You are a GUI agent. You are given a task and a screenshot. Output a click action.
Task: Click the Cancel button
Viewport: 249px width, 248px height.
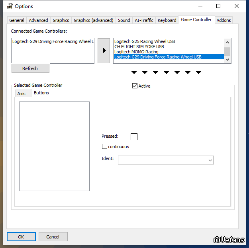click(x=53, y=237)
